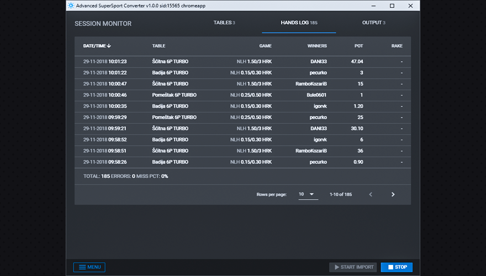Select the Pomeštak row won by Bule0601

coord(242,95)
